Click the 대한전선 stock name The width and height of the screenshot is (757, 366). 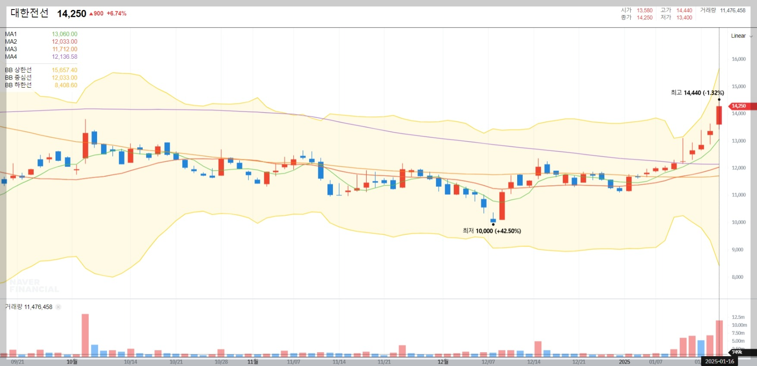[x=30, y=13]
